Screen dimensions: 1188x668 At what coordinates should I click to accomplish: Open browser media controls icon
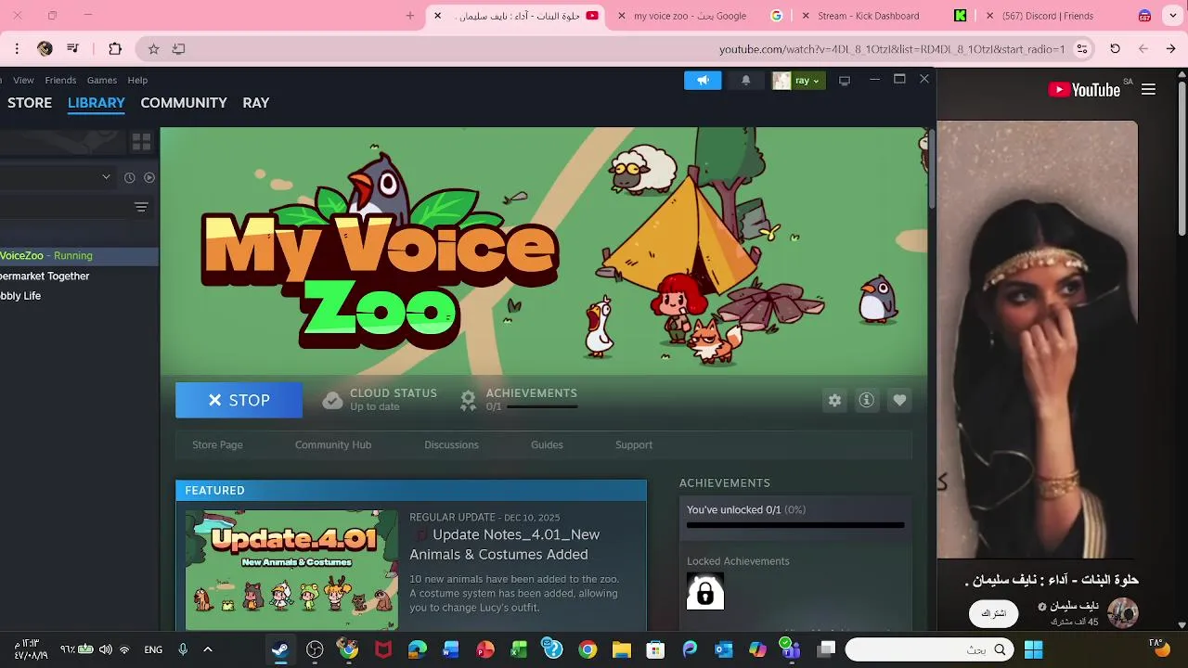[x=73, y=49]
